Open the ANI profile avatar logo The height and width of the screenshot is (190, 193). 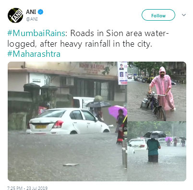pyautogui.click(x=15, y=15)
